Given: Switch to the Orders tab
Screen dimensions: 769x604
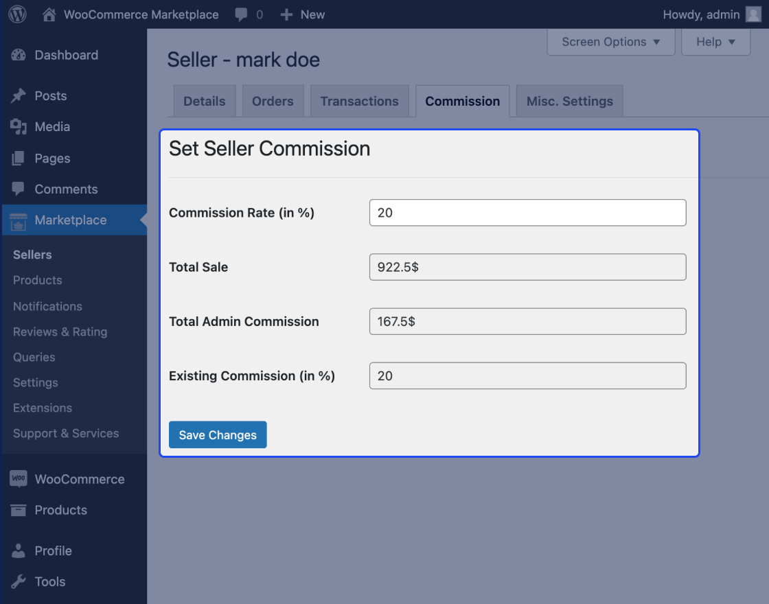Looking at the screenshot, I should [x=273, y=102].
